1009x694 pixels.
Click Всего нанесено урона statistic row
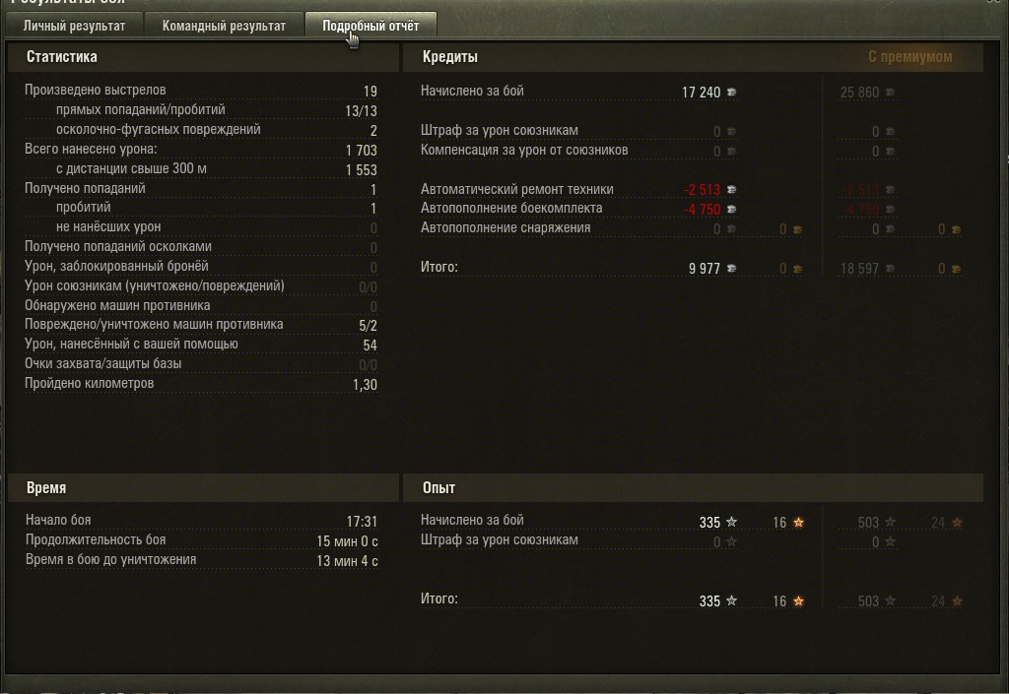coord(201,150)
